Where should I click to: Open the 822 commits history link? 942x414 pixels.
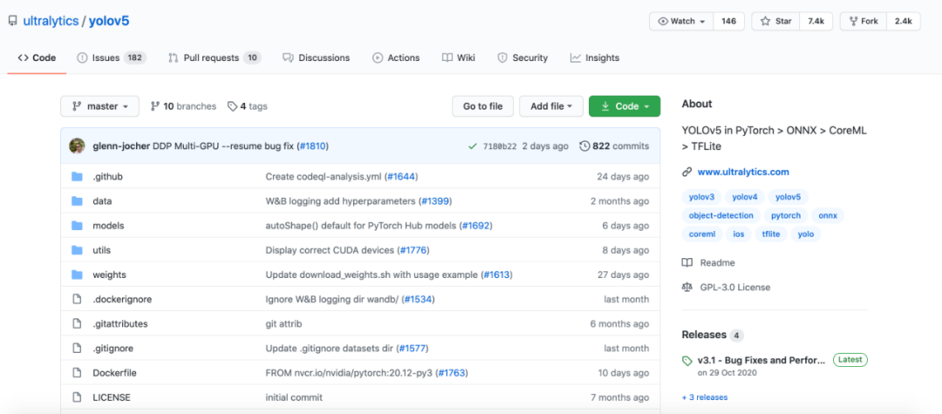(615, 146)
